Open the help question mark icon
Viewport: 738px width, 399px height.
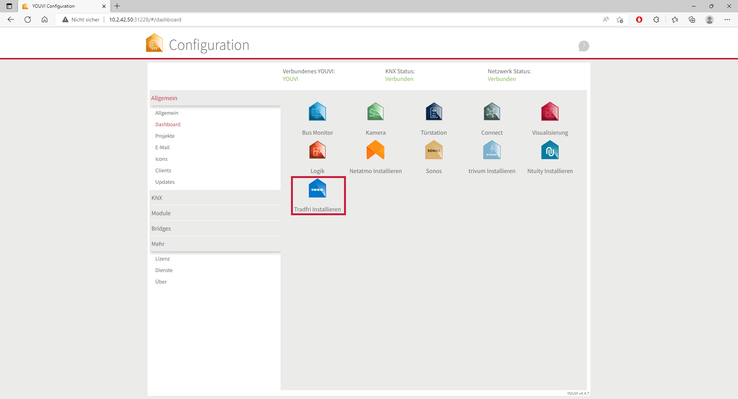pyautogui.click(x=583, y=46)
